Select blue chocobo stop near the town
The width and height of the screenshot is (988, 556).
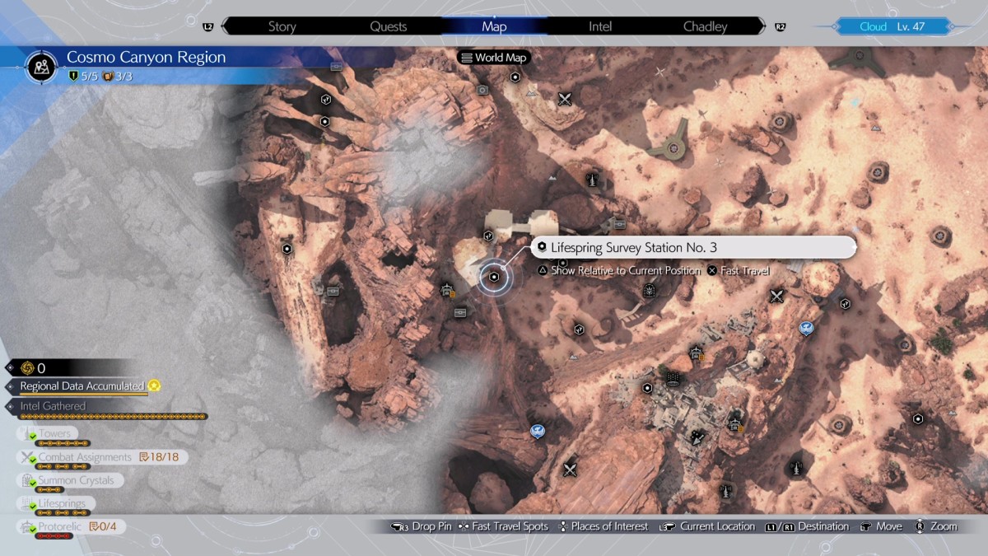click(x=806, y=328)
